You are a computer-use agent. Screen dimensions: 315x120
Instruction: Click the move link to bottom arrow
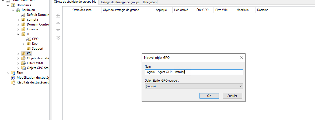tap(58, 38)
